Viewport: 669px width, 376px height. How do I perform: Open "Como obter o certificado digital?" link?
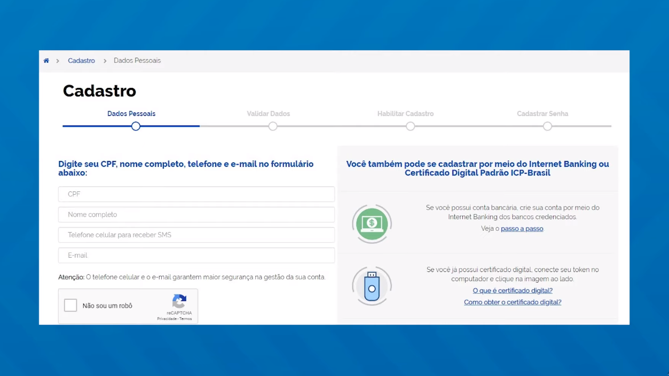(x=513, y=302)
